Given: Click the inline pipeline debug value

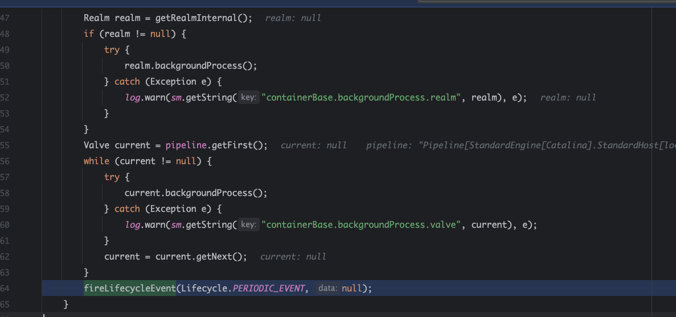Looking at the screenshot, I should point(519,145).
